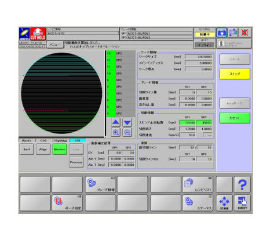Screen dimensions: 277x229
Task: Click the ワーク厚み value field
Action: click(x=199, y=69)
